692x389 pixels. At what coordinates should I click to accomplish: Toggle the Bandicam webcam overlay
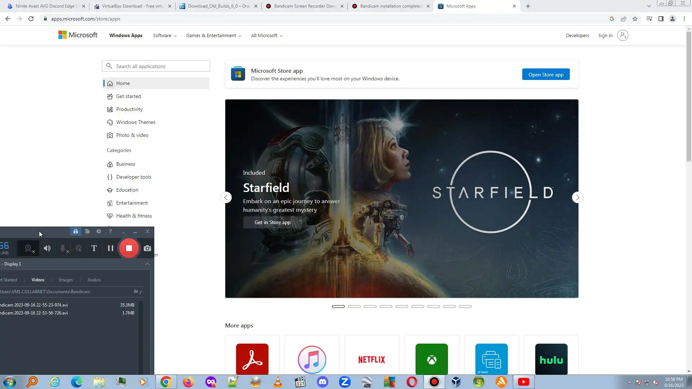[28, 248]
